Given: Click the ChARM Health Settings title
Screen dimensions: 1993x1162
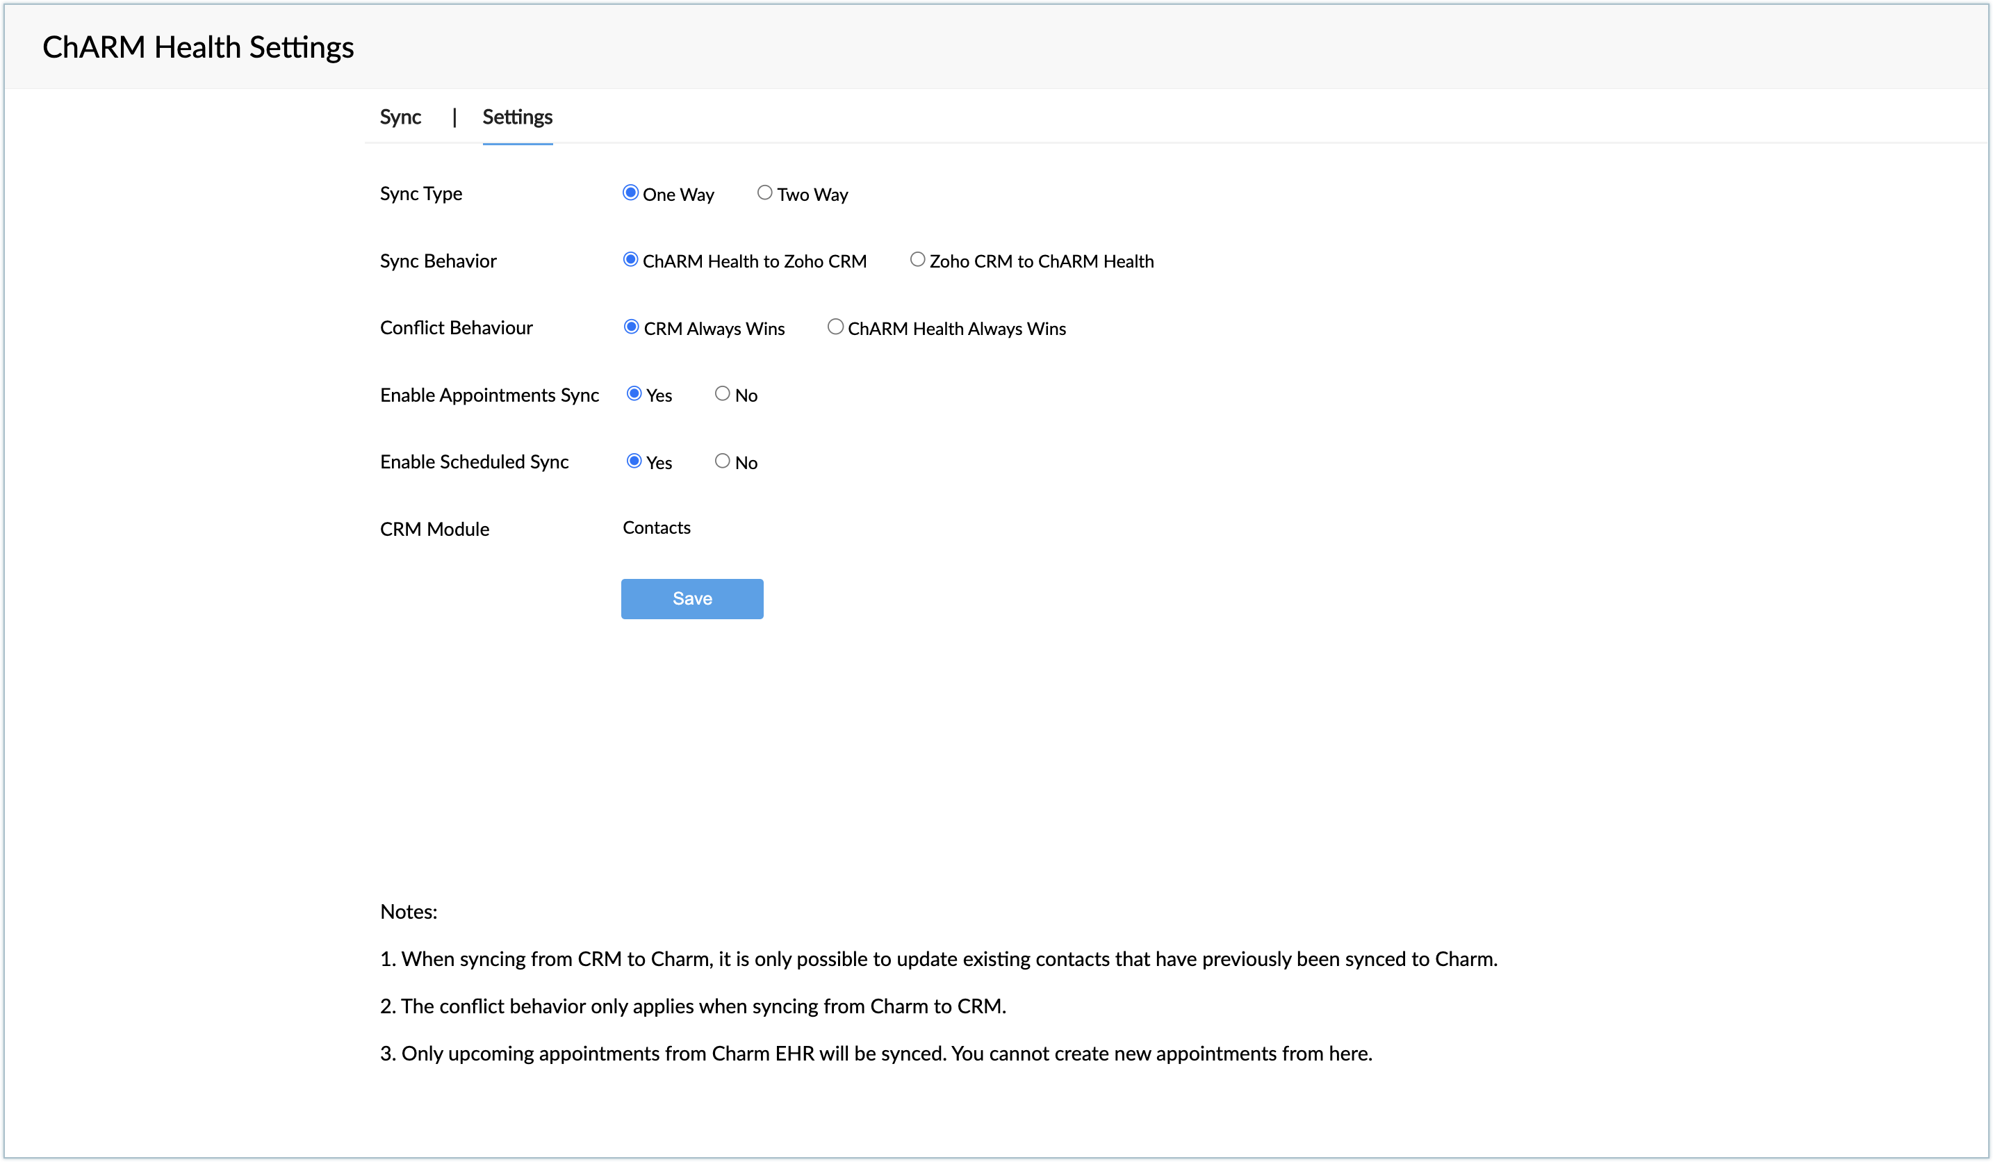Looking at the screenshot, I should click(x=198, y=47).
